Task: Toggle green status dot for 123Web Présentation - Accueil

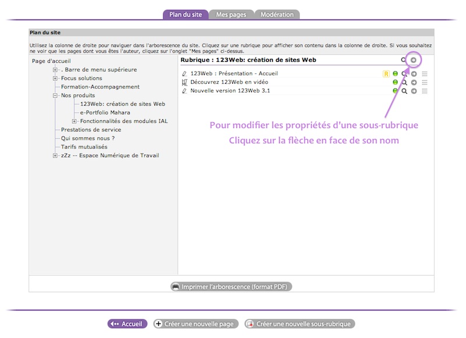Action: point(395,74)
